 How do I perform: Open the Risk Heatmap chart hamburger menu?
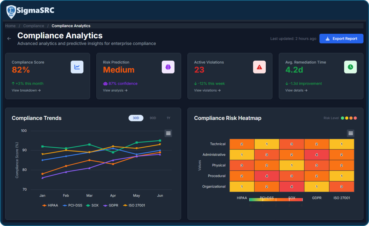351,133
